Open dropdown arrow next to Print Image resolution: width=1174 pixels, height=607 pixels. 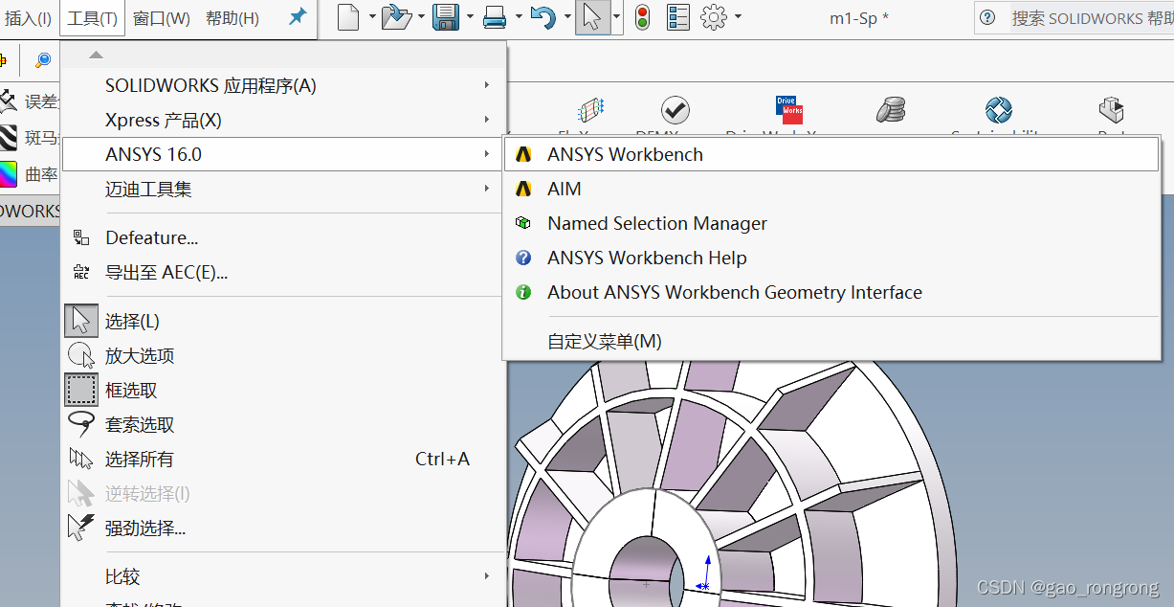click(x=518, y=17)
